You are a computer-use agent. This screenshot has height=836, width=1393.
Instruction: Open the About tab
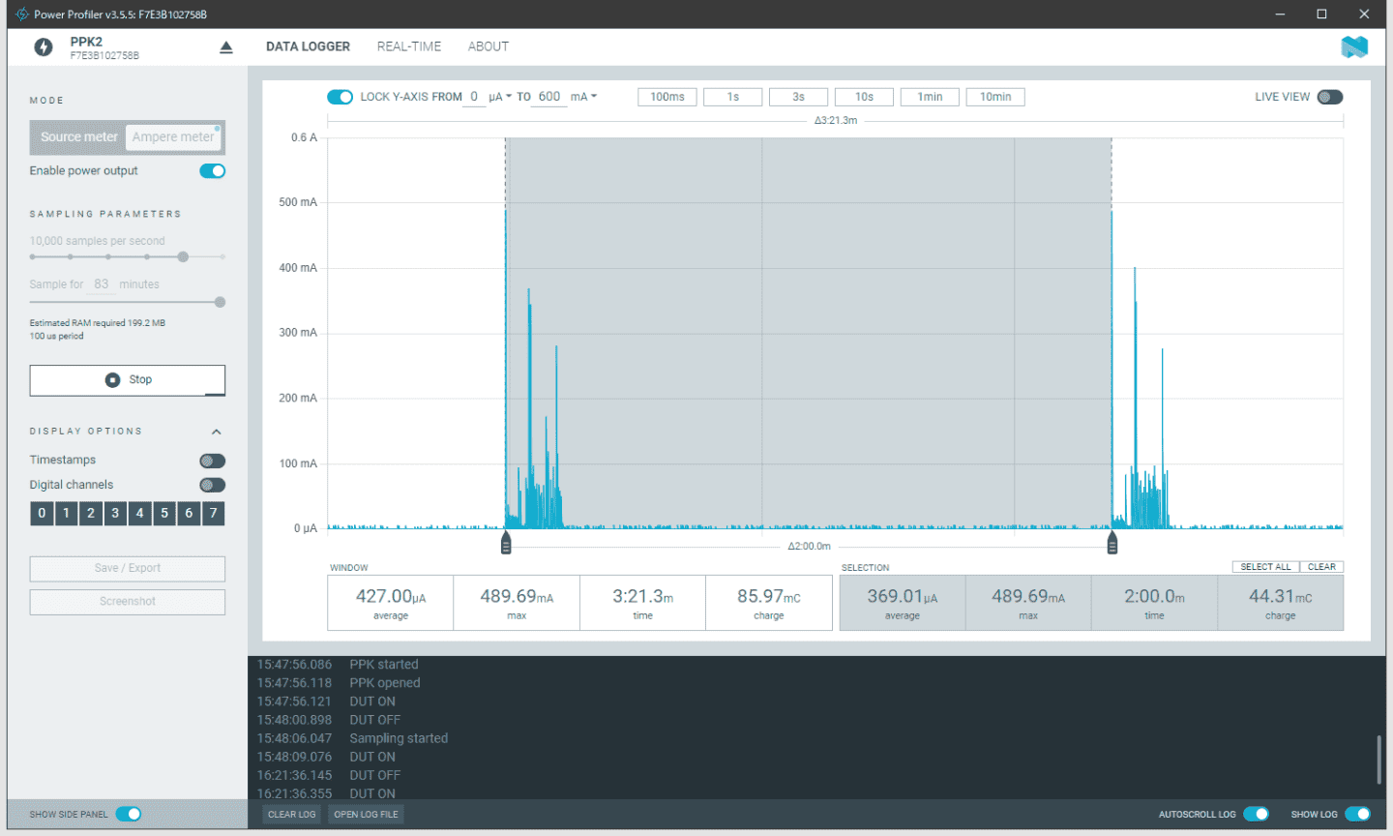pyautogui.click(x=488, y=46)
